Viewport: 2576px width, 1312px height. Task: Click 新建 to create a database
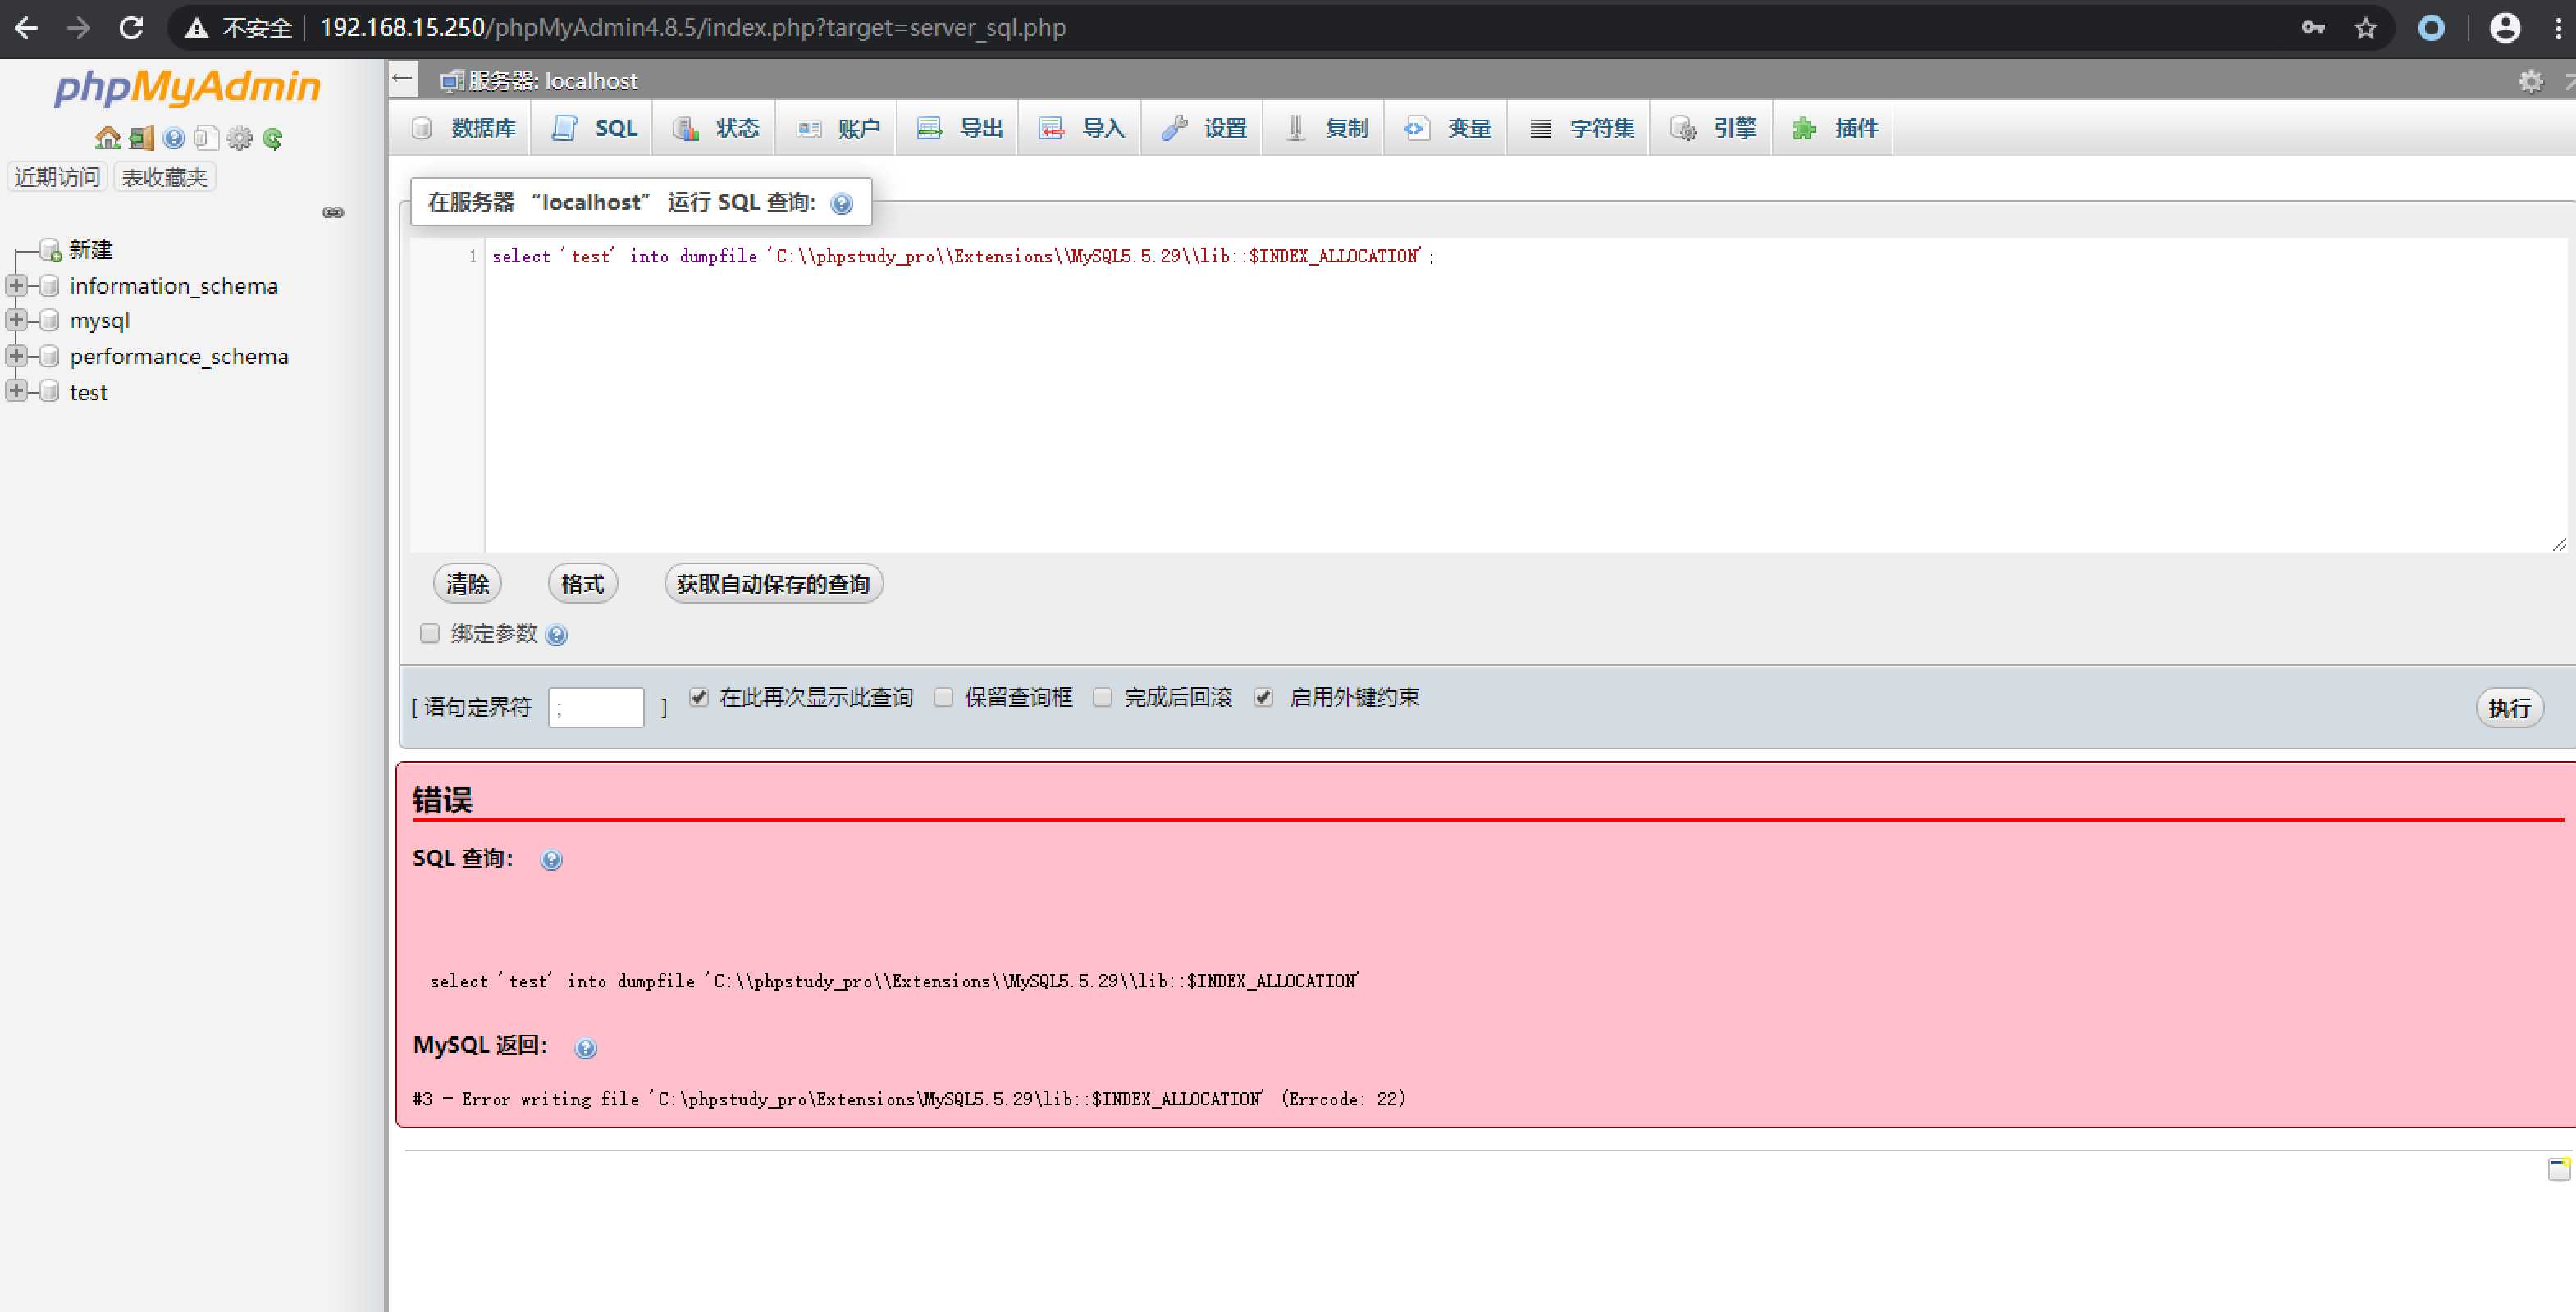click(91, 250)
